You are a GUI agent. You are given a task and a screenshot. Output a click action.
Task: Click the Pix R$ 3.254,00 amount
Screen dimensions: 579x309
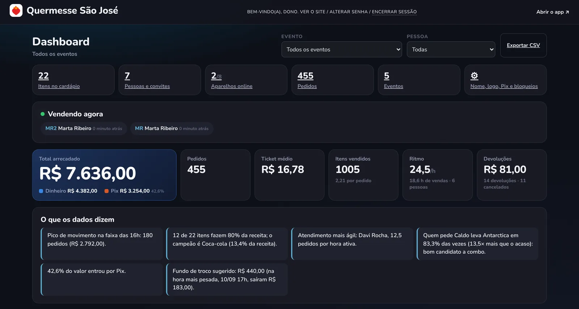tap(135, 191)
